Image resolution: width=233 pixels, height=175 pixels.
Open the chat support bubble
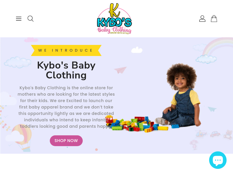coord(218,160)
